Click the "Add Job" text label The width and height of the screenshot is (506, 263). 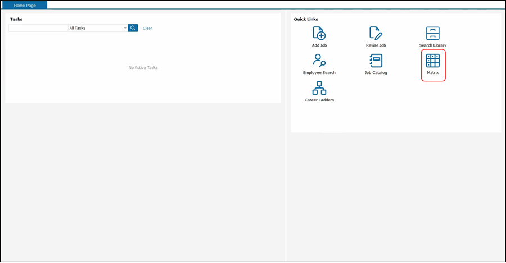pyautogui.click(x=319, y=45)
